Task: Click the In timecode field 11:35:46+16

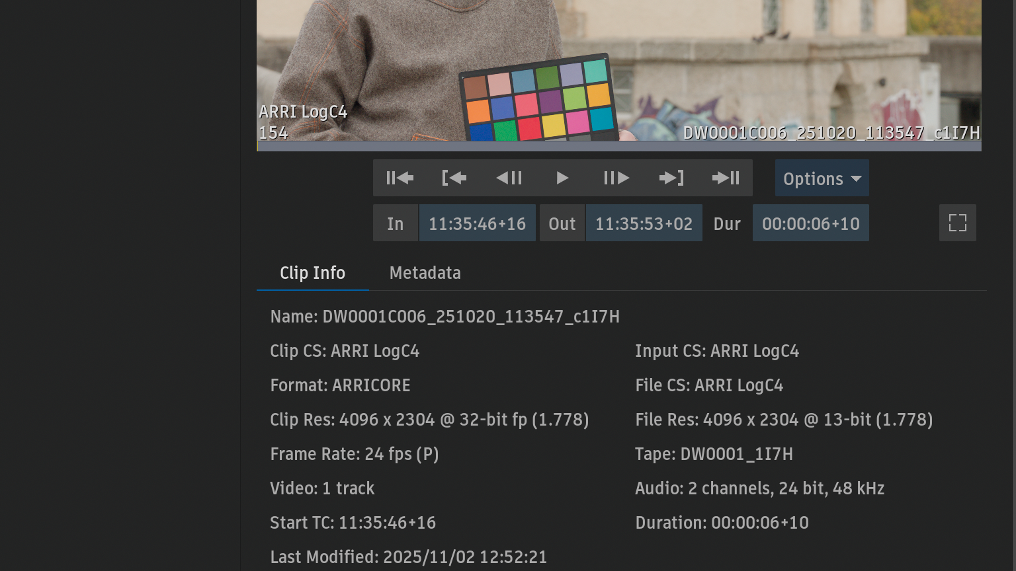Action: coord(477,223)
